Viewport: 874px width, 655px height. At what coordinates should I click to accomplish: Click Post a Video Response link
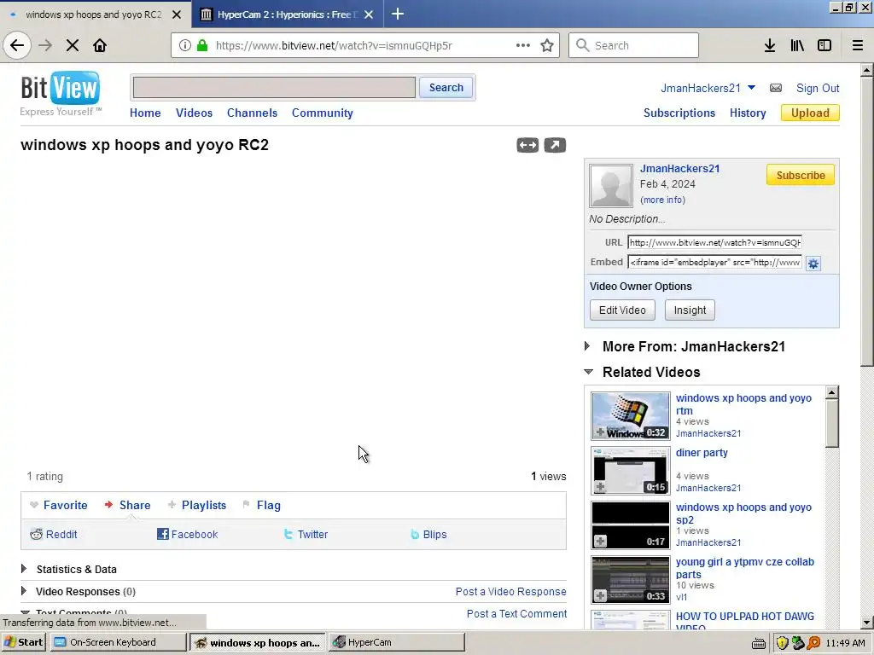(510, 592)
